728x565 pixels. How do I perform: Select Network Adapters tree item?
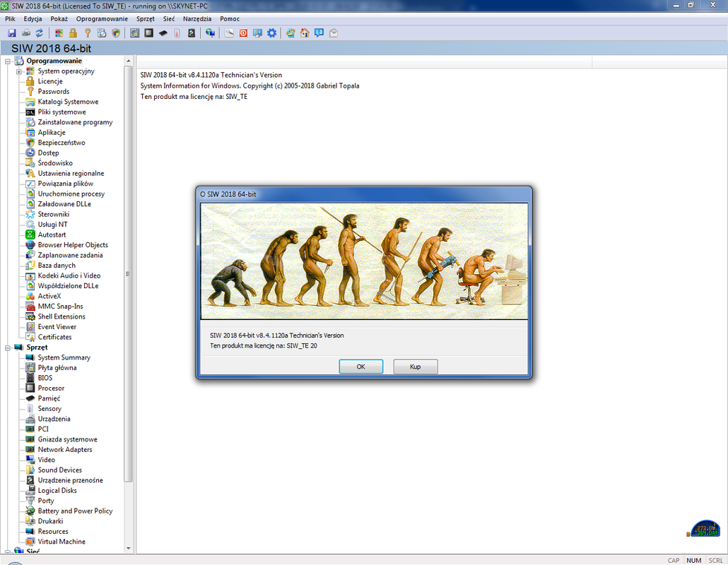65,449
